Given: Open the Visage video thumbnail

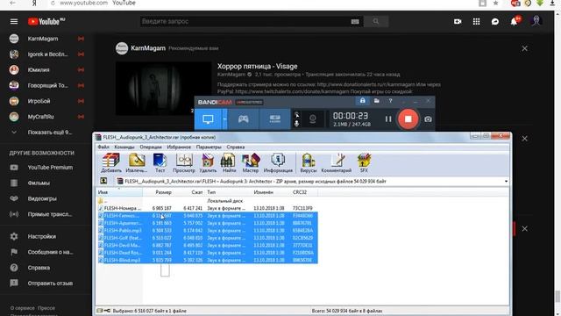Looking at the screenshot, I should 164,89.
